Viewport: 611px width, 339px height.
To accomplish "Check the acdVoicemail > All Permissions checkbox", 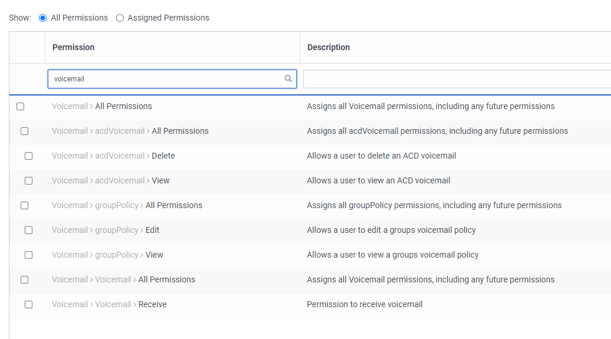I will coord(25,131).
